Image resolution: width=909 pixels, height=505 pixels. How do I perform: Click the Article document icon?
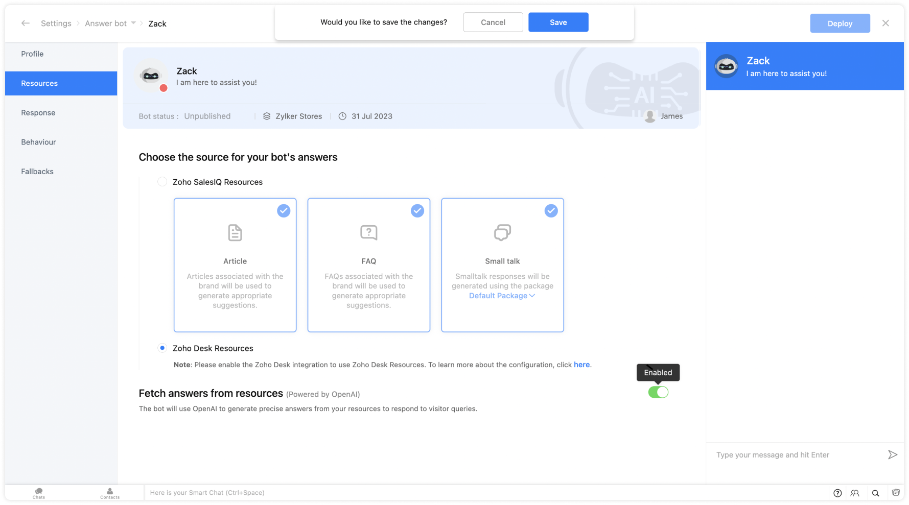pos(235,233)
